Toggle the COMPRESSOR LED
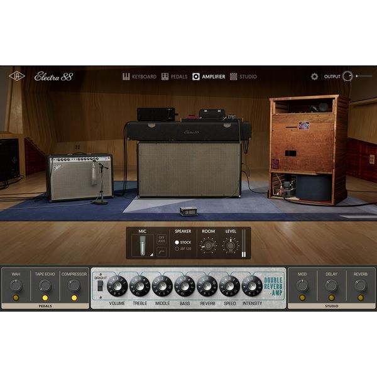377x377 pixels. click(x=74, y=298)
